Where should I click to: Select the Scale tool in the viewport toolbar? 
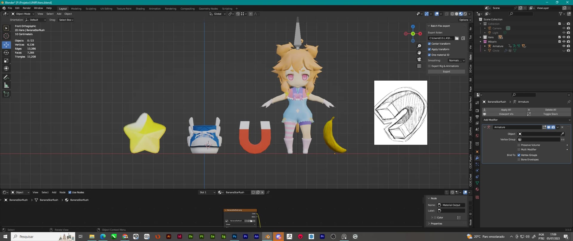coord(6,60)
